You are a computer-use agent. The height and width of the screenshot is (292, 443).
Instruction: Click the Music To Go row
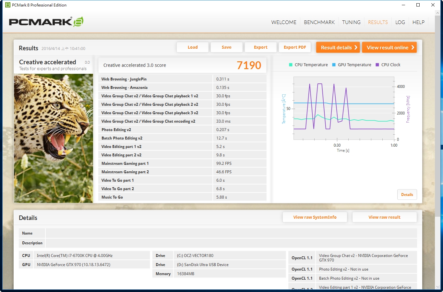click(182, 197)
